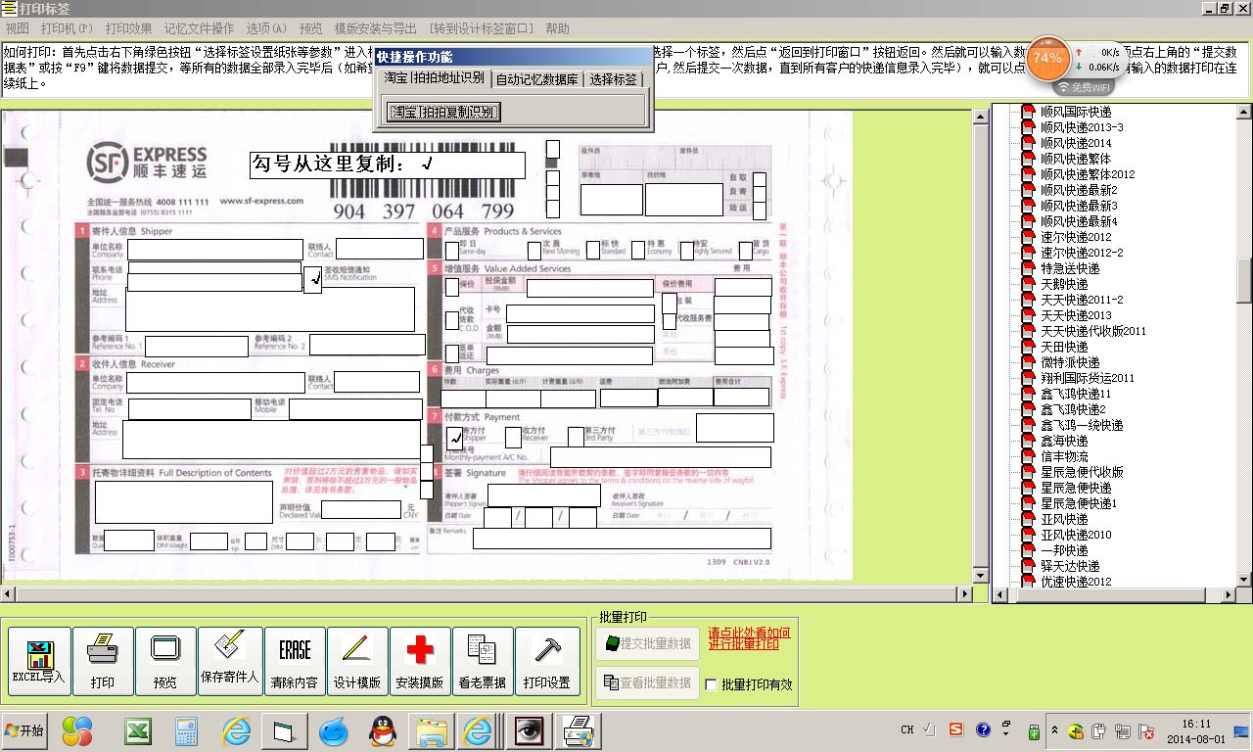Open the 预览 preview tool

click(x=165, y=660)
